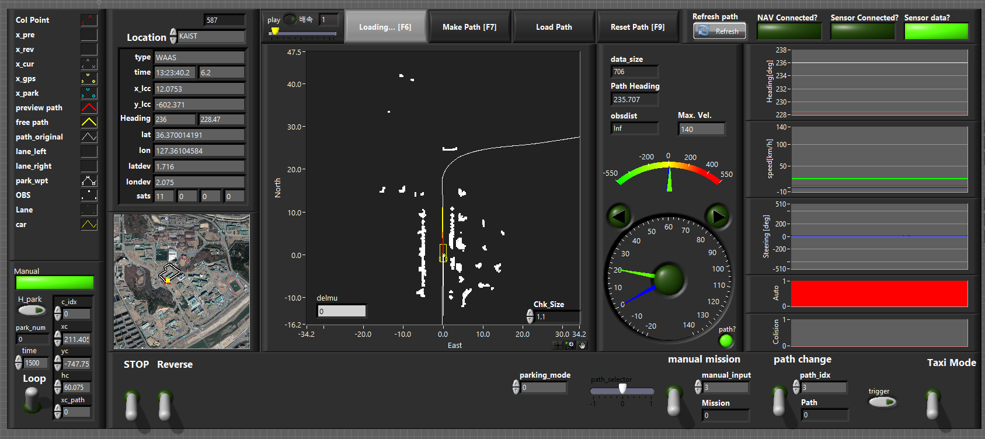985x439 pixels.
Task: Click the preview path red legend icon
Action: pos(89,107)
